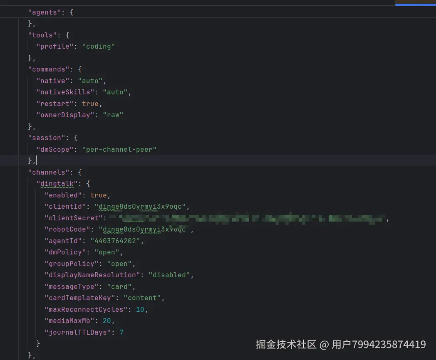
Task: Click the "dmPolicy": "open" value
Action: pyautogui.click(x=107, y=252)
